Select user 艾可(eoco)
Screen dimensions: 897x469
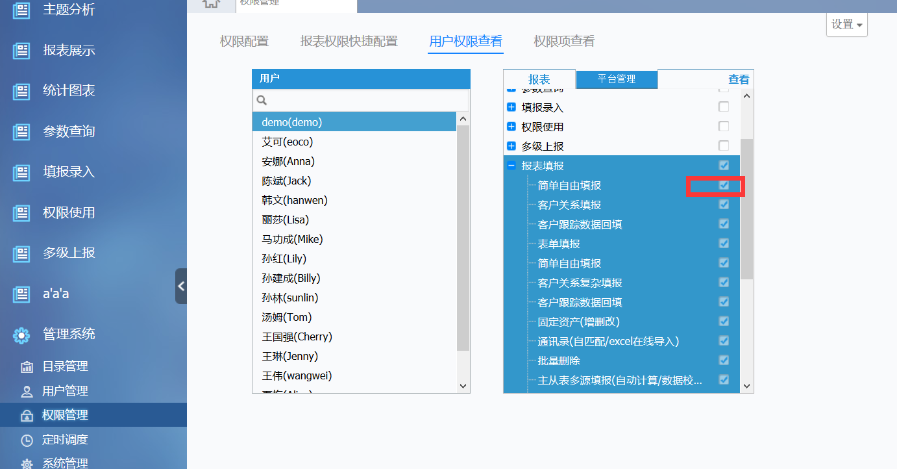click(354, 142)
